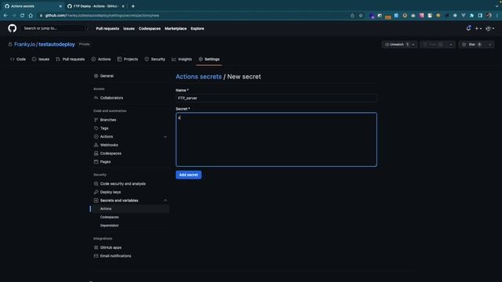Open Explore in top navigation
The height and width of the screenshot is (282, 502).
[197, 28]
